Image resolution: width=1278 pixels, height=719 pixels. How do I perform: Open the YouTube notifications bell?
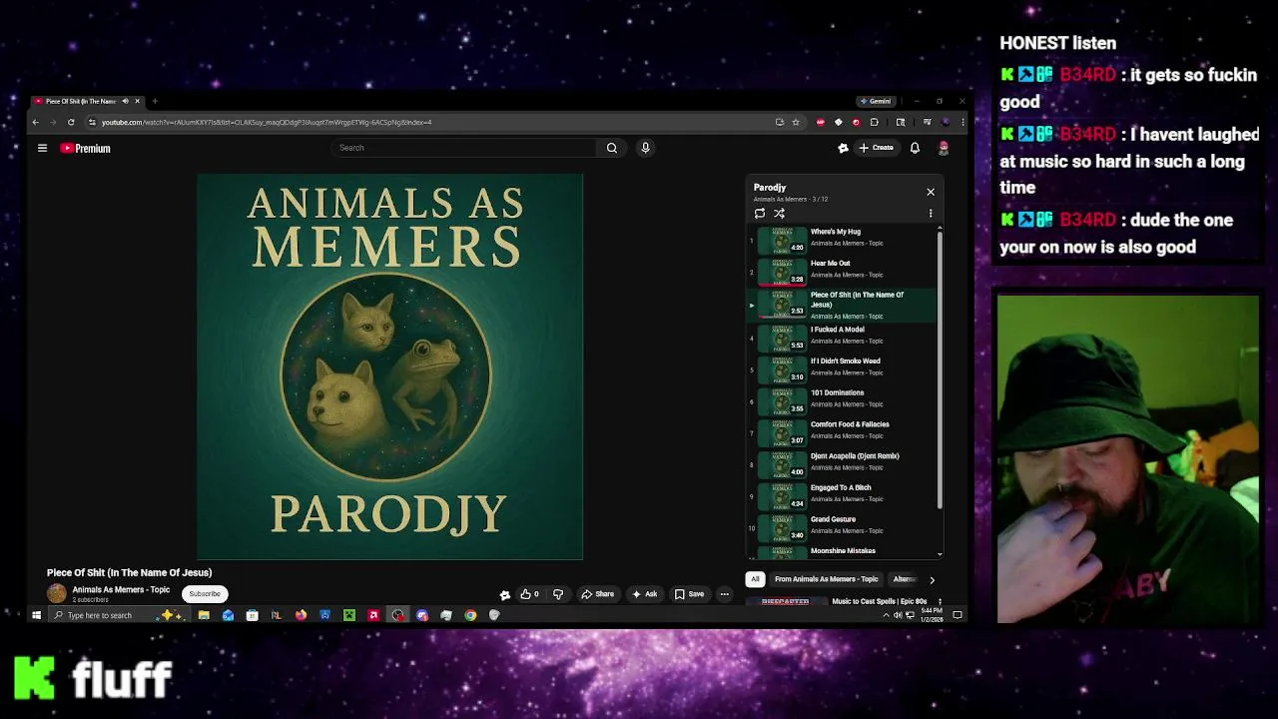click(x=915, y=148)
